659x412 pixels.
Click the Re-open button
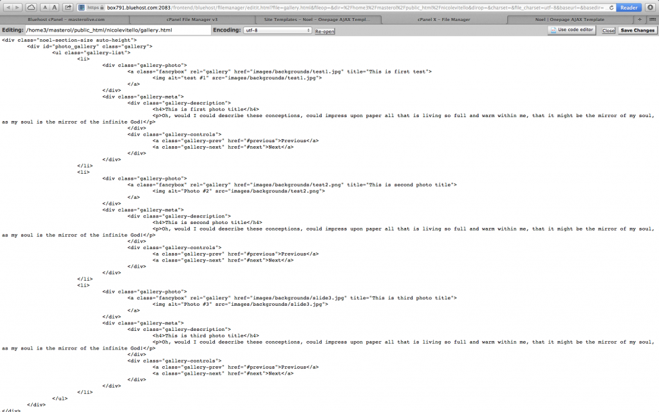click(x=324, y=31)
